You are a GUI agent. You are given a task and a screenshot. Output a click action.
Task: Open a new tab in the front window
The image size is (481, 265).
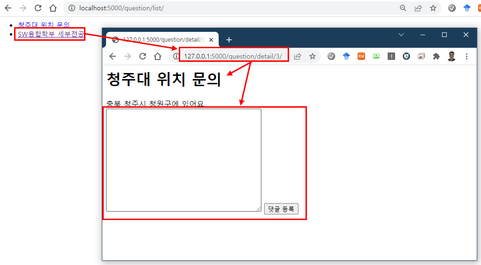tap(229, 40)
